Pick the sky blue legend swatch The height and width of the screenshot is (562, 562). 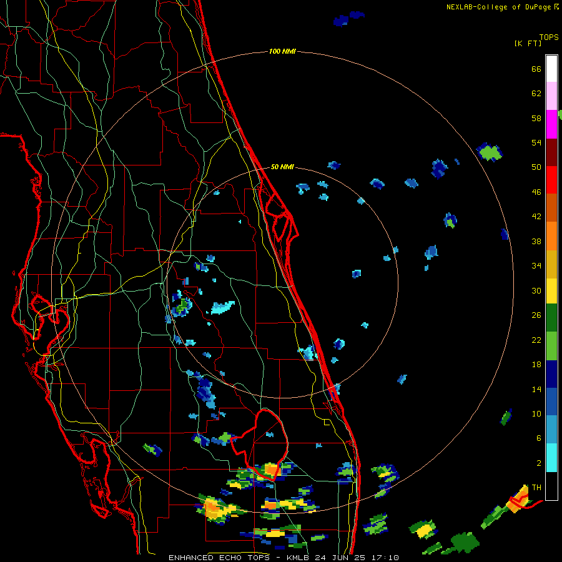(x=551, y=430)
